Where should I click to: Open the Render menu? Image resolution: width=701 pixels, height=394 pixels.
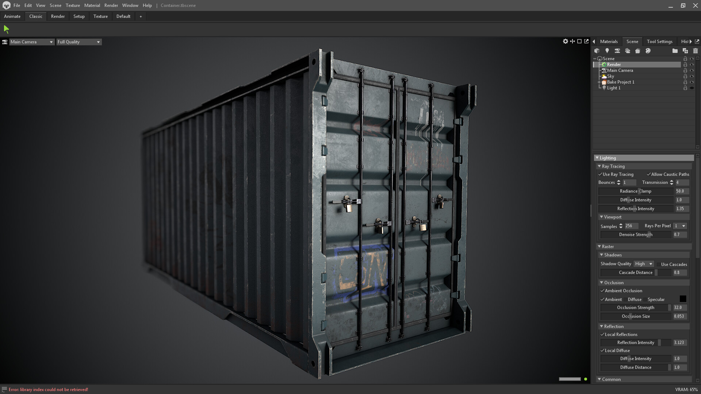point(111,5)
